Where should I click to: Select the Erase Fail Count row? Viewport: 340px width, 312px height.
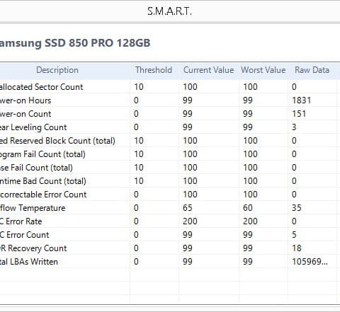[168, 168]
